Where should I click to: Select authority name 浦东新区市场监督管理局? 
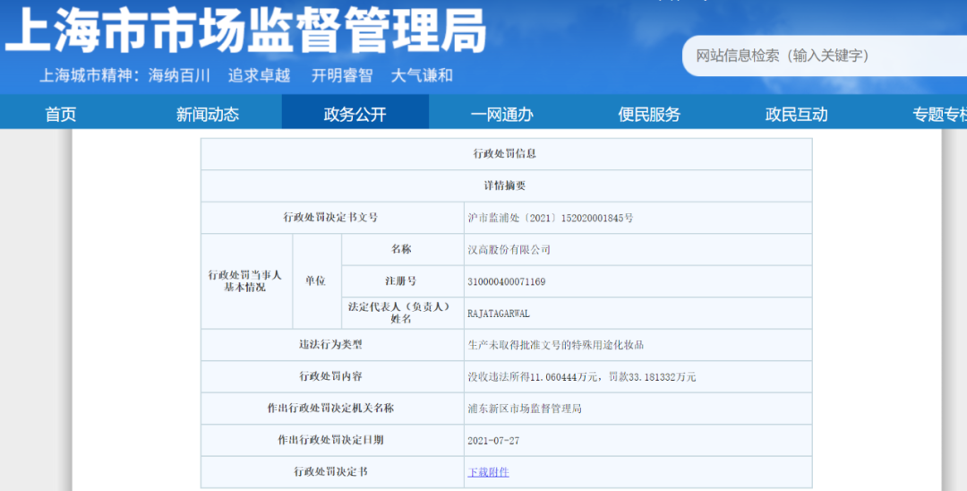point(524,409)
